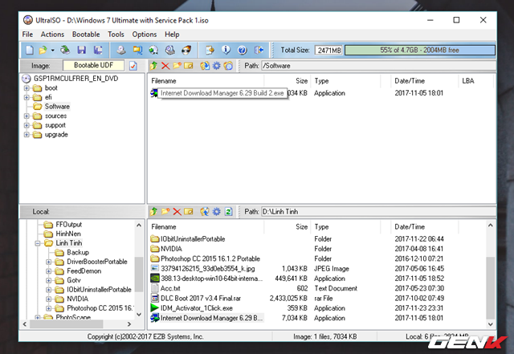The height and width of the screenshot is (354, 514).
Task: Click Filename column header in image list
Action: (x=206, y=81)
